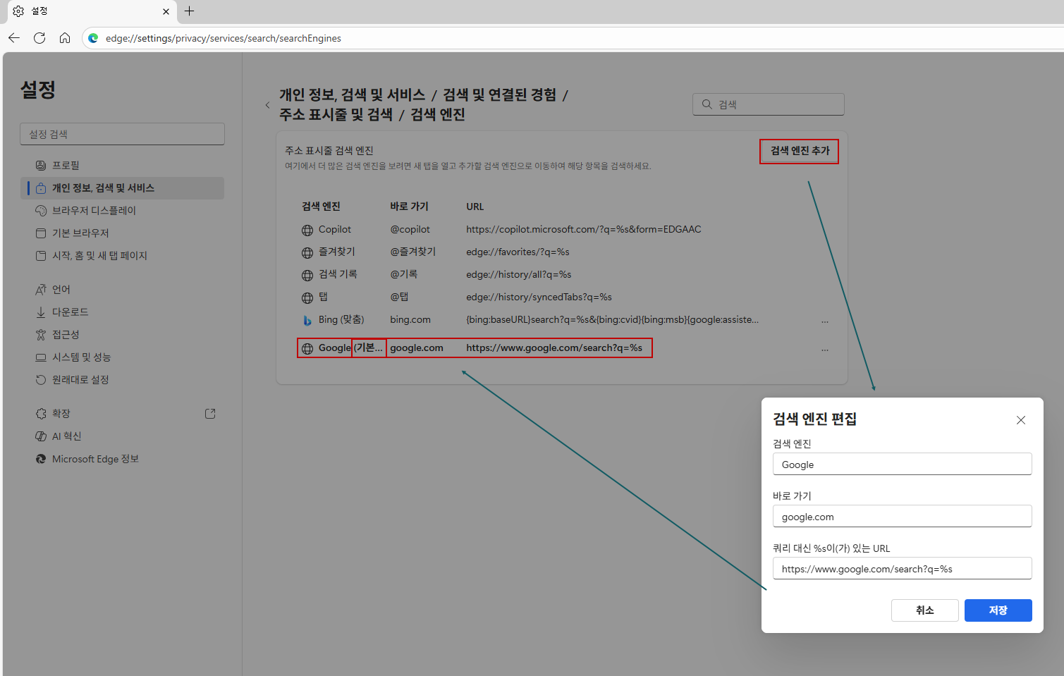Click the Copilot URL text

coord(584,229)
